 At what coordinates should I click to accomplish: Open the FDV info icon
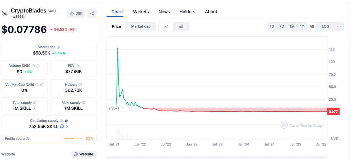(77, 66)
